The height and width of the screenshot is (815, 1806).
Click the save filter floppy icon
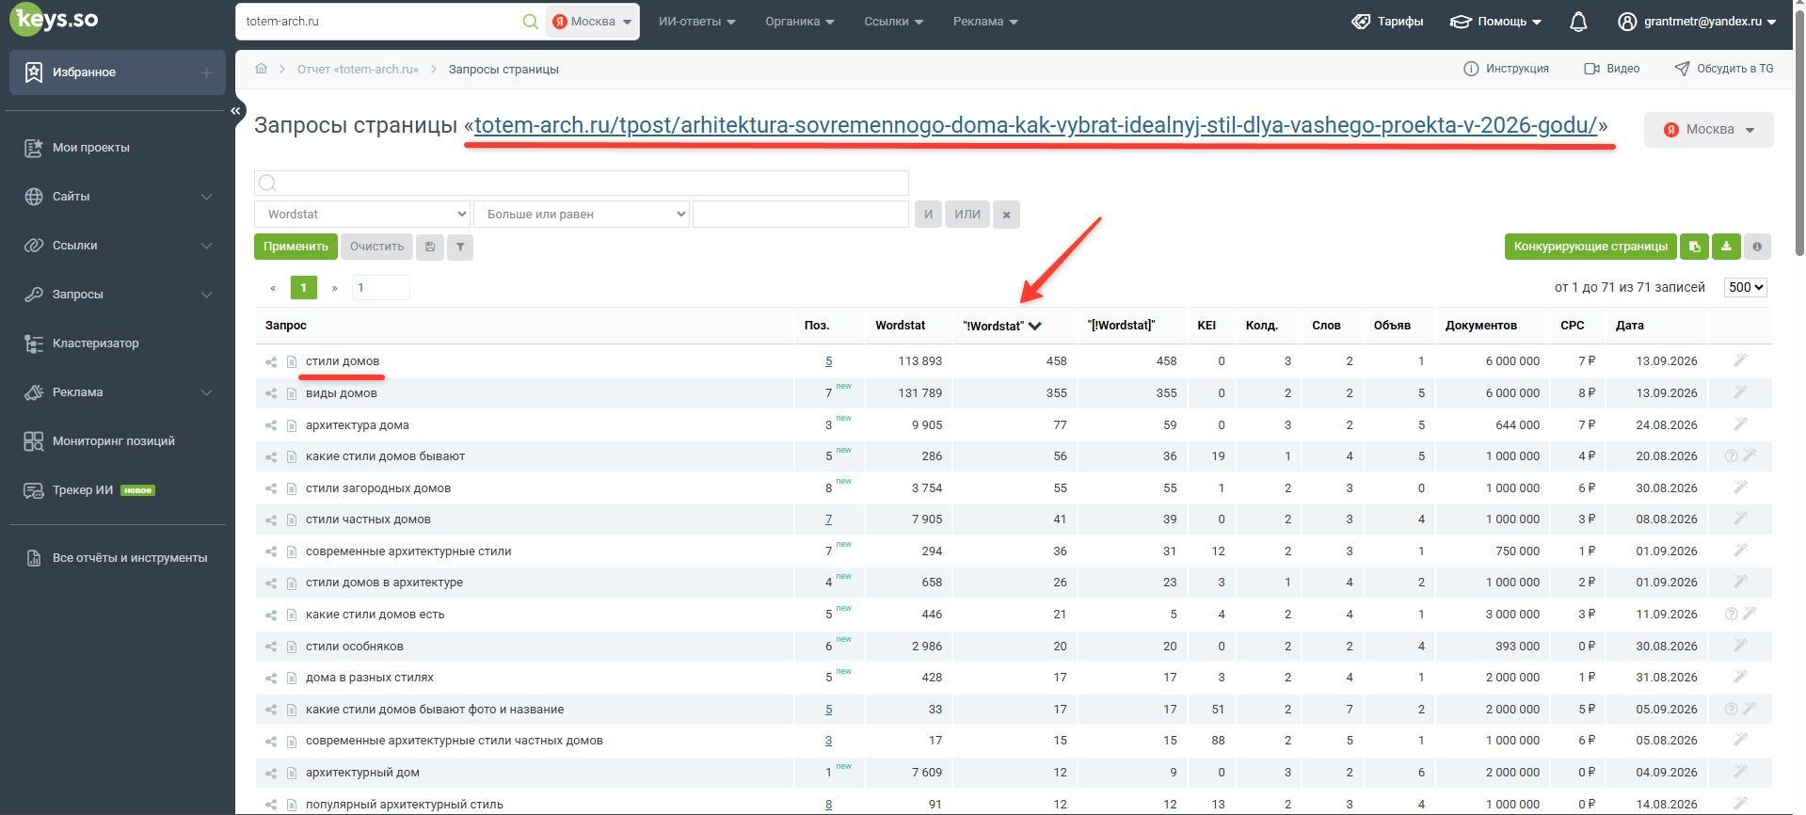(430, 247)
